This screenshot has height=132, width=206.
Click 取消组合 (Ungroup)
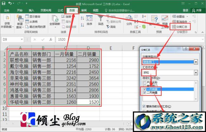pos(179,22)
